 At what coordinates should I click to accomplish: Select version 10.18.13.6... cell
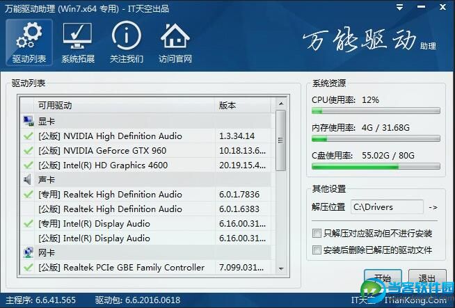pyautogui.click(x=242, y=150)
